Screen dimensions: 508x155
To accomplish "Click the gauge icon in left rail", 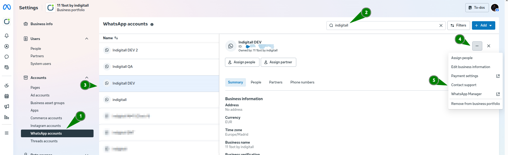I will point(7,86).
